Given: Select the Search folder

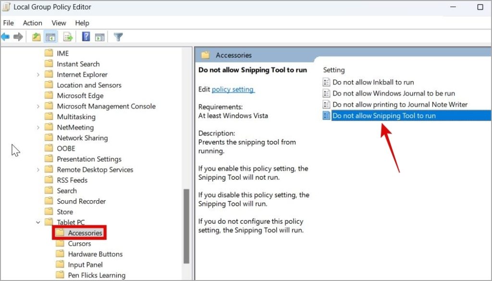Looking at the screenshot, I should click(67, 191).
